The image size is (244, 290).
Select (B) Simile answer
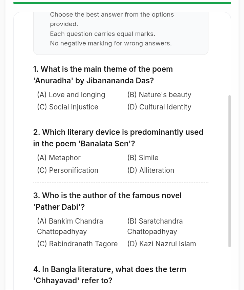tap(143, 158)
